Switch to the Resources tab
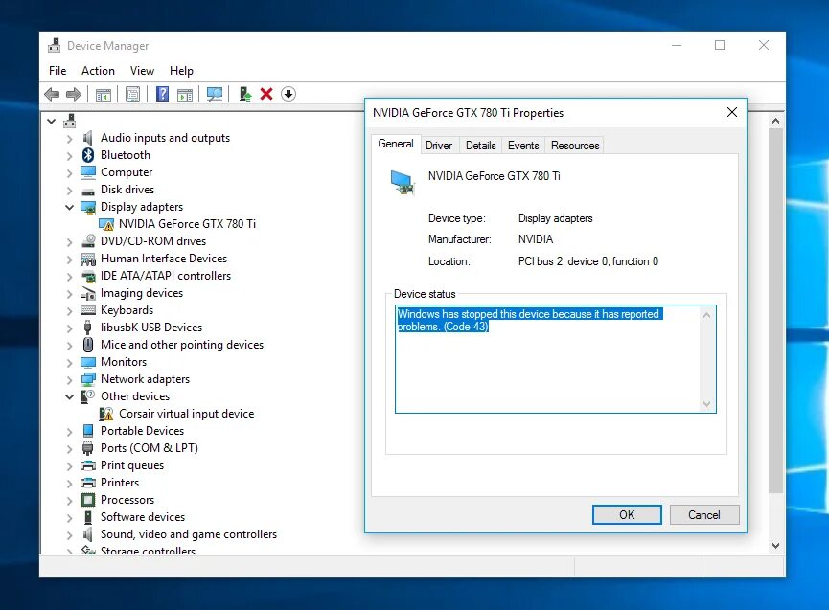The image size is (829, 610). pos(575,146)
